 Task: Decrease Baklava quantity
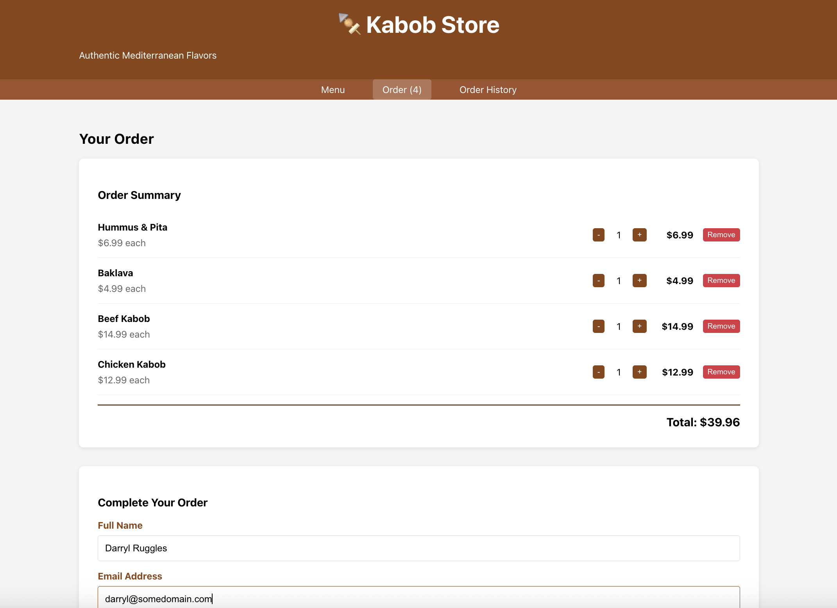click(x=598, y=281)
